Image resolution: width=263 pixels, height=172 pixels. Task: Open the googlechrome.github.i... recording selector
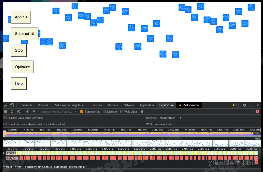tap(58, 112)
